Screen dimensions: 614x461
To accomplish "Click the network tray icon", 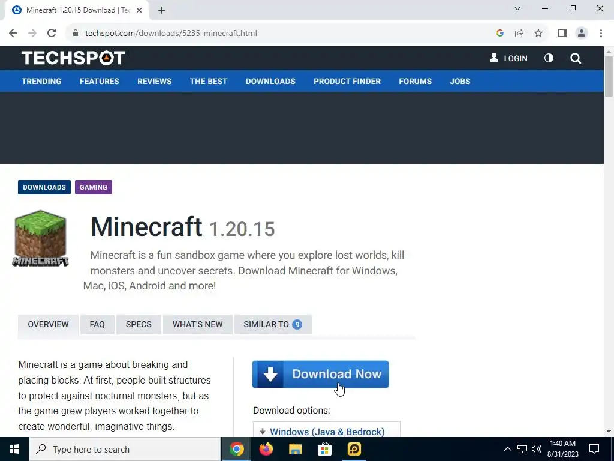I will tap(522, 449).
